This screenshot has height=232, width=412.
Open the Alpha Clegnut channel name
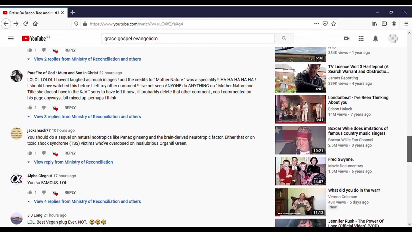(40, 176)
